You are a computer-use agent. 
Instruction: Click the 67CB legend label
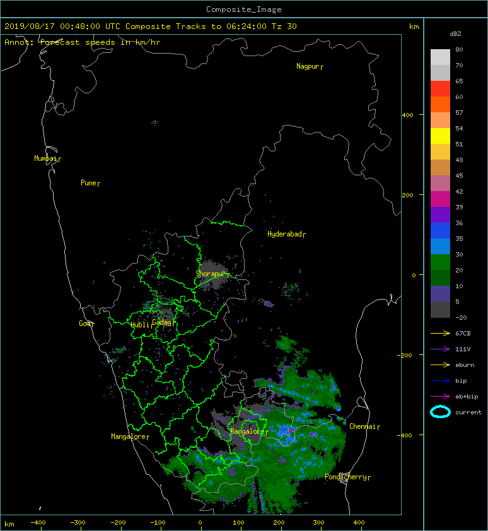click(x=463, y=334)
